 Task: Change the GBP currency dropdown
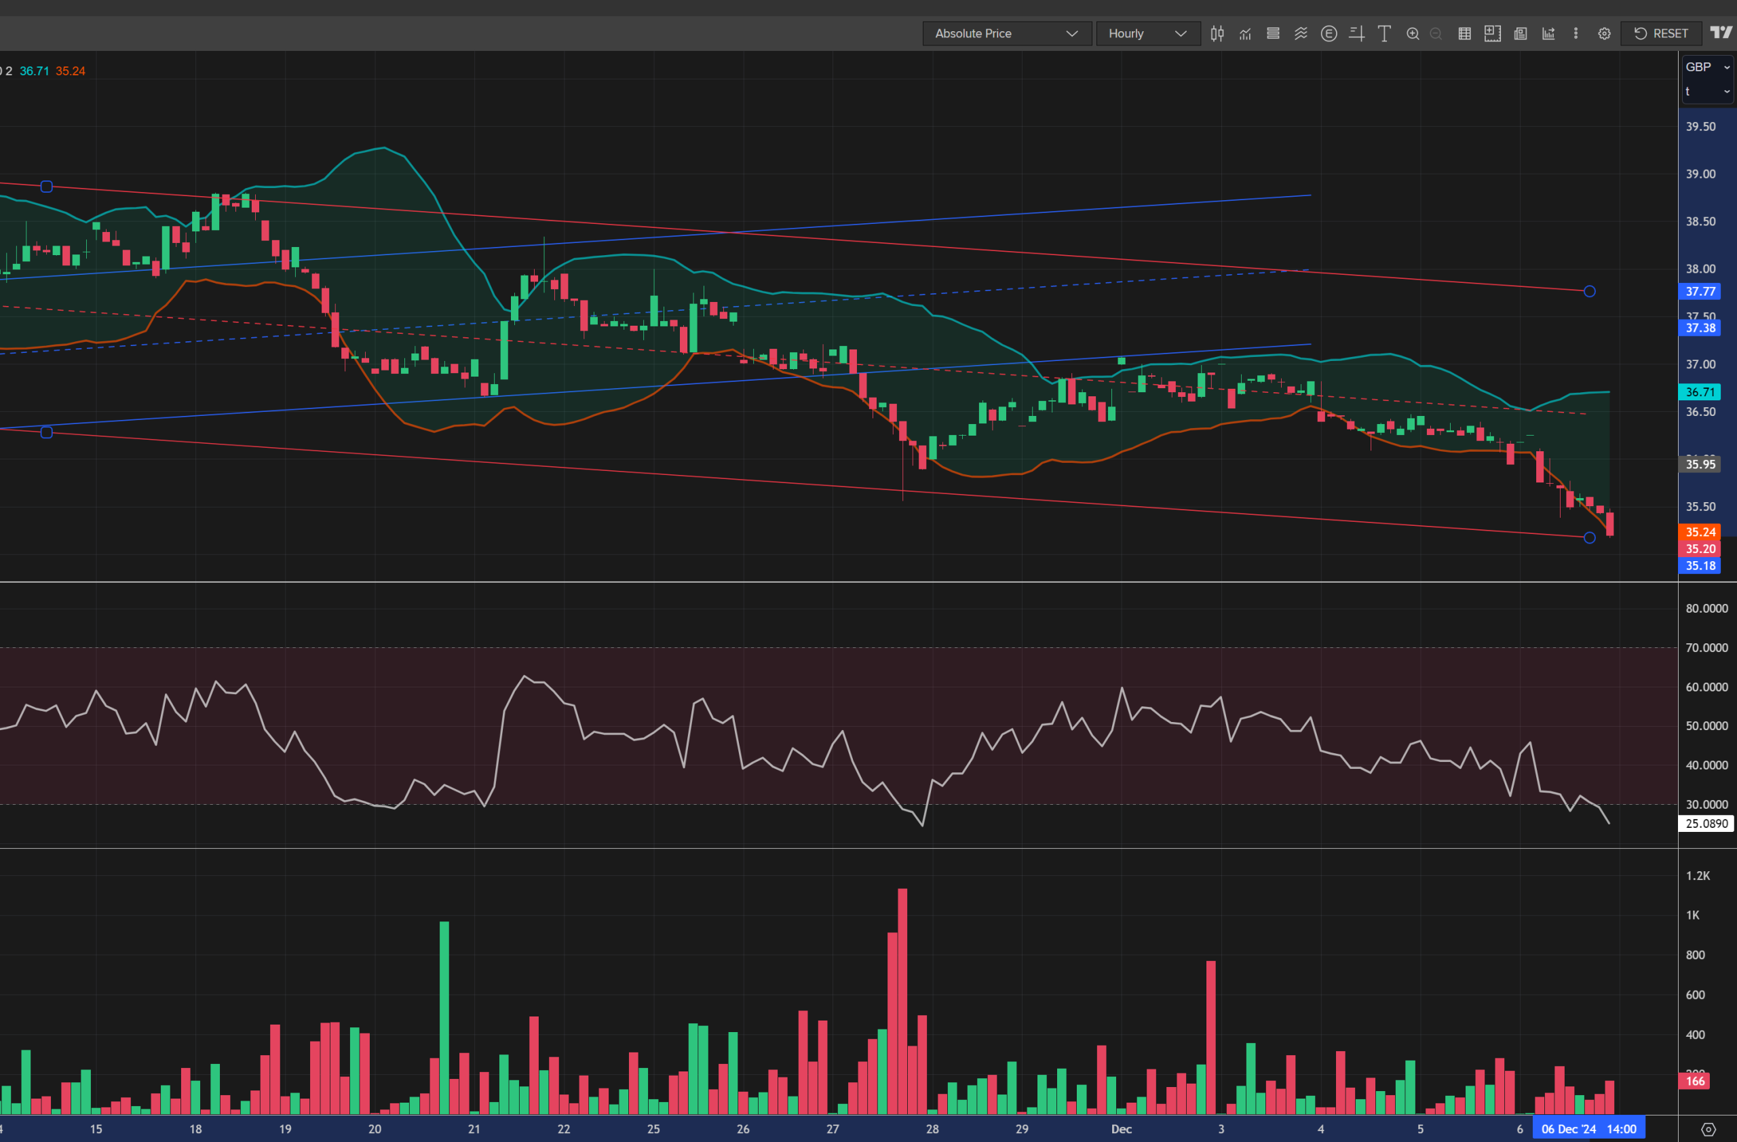tap(1708, 67)
